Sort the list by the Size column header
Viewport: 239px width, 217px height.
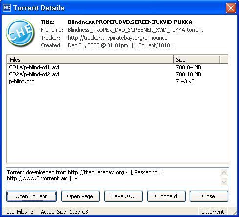coord(196,60)
